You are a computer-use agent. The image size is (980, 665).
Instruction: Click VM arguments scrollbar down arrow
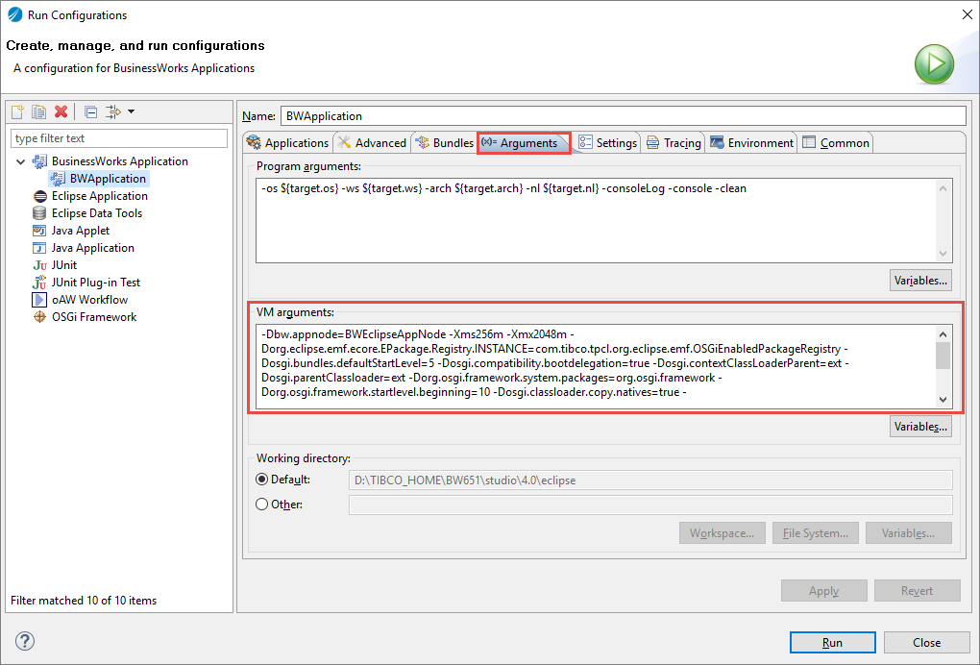tap(943, 400)
